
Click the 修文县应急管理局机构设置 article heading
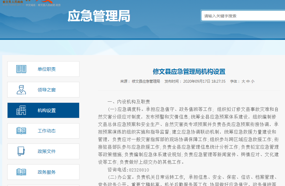189,71
